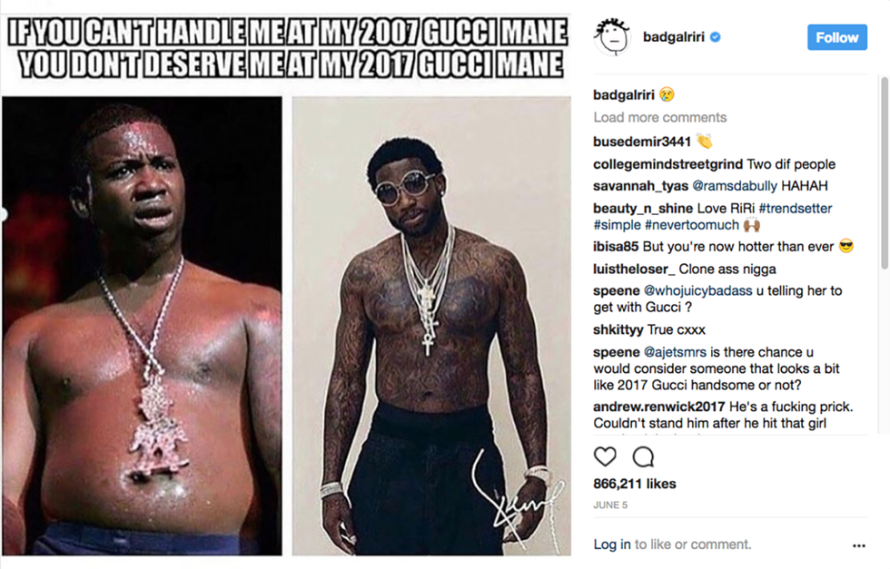The image size is (890, 569).
Task: Click the comment bubble icon
Action: click(x=643, y=456)
